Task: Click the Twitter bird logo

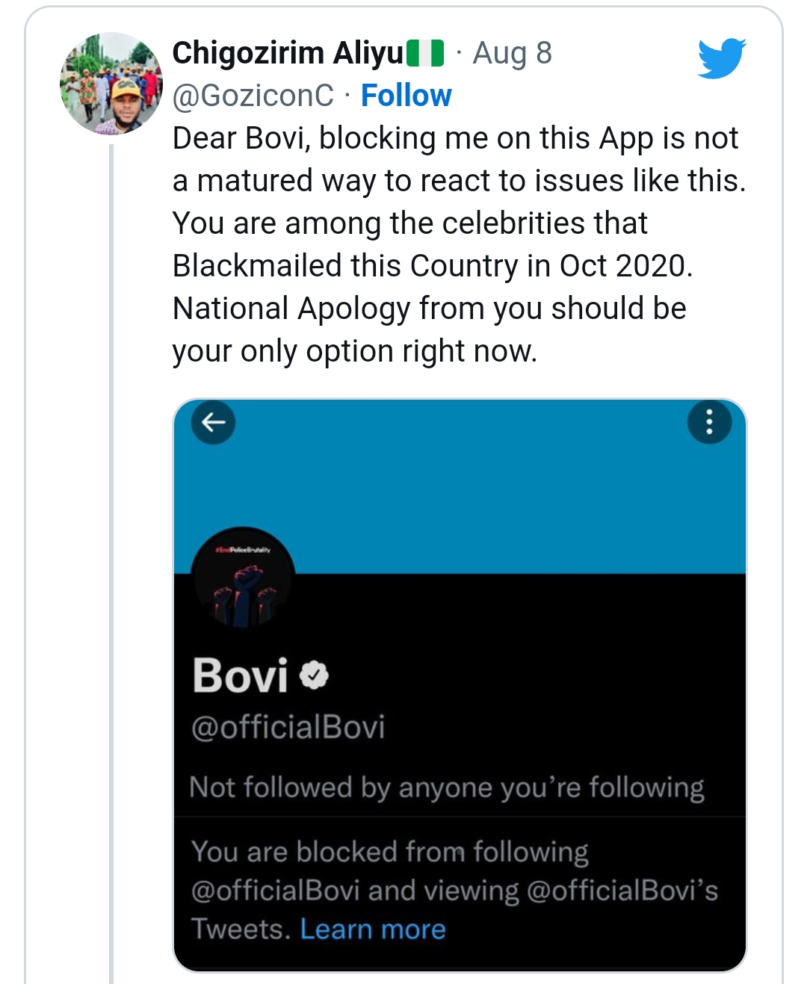Action: click(x=722, y=58)
